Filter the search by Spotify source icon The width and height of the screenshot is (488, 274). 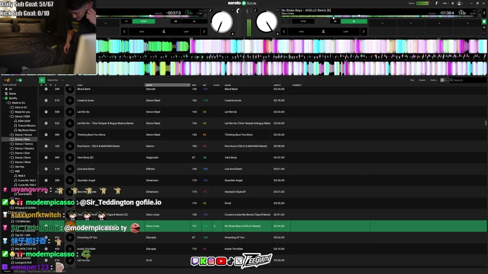(x=442, y=80)
